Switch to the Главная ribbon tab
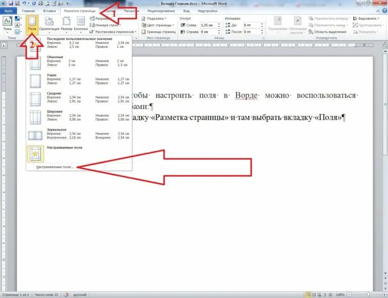 pos(28,11)
